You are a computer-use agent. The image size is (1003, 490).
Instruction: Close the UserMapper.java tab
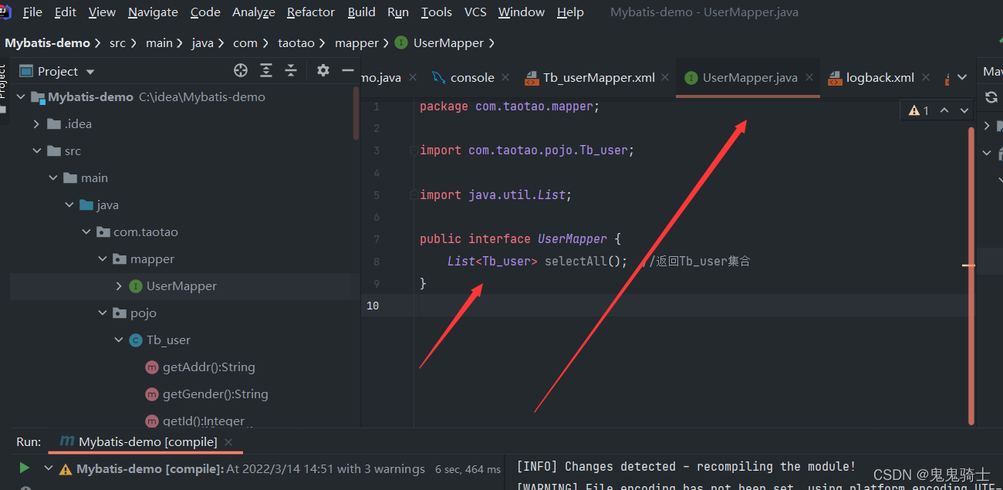click(809, 78)
